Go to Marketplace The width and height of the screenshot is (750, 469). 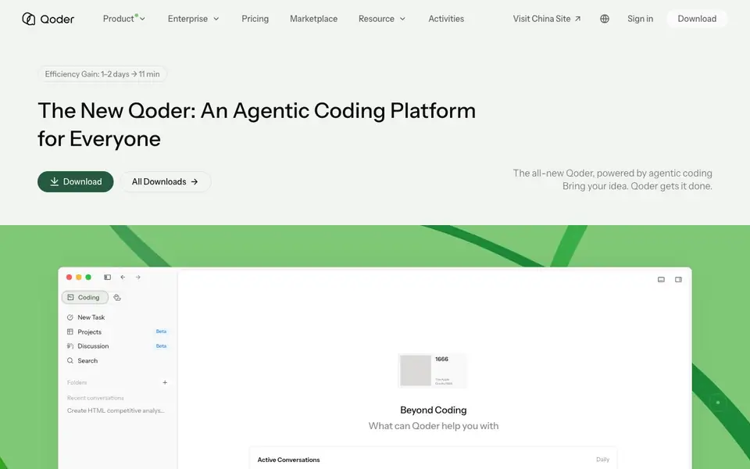[313, 19]
